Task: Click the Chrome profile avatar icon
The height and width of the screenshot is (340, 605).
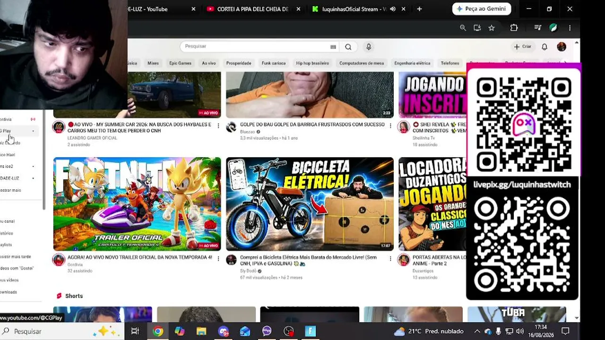Action: (x=553, y=28)
